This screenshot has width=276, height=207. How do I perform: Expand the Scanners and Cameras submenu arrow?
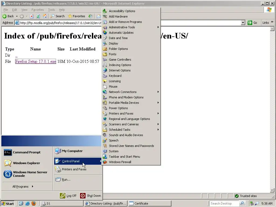158,124
